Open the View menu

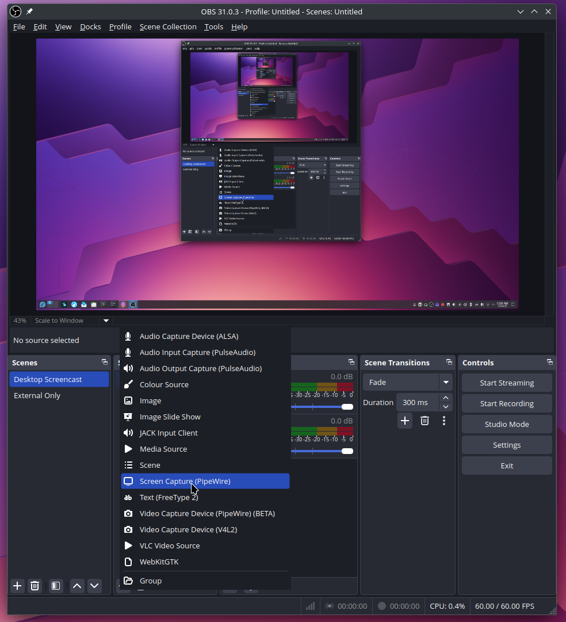[63, 26]
